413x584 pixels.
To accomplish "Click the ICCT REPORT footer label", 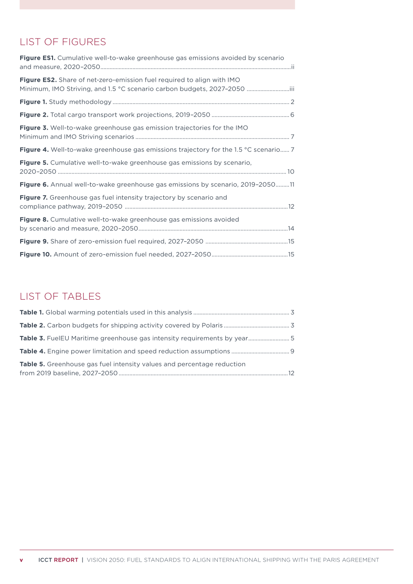I will [58, 560].
